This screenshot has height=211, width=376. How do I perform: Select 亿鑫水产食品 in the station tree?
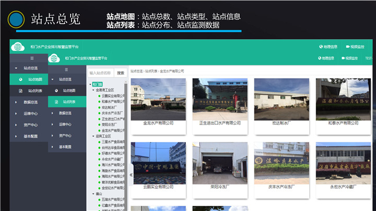coord(113,205)
